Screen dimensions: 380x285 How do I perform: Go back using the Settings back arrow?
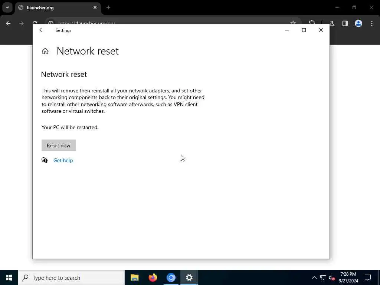(42, 30)
